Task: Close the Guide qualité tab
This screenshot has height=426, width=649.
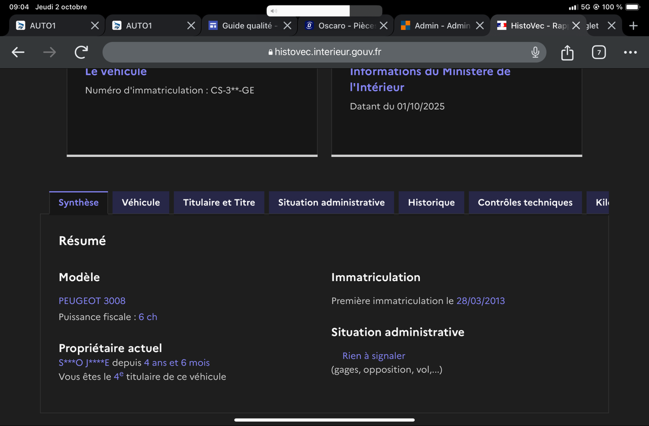Action: [287, 25]
